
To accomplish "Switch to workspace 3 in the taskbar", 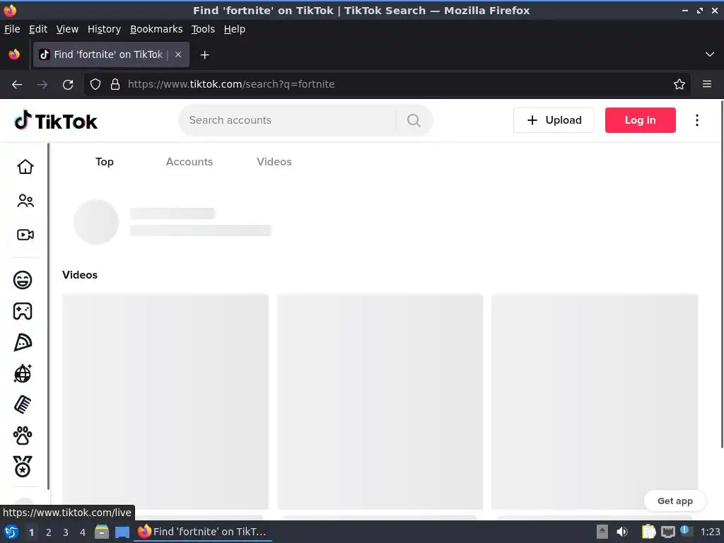I will pyautogui.click(x=66, y=532).
